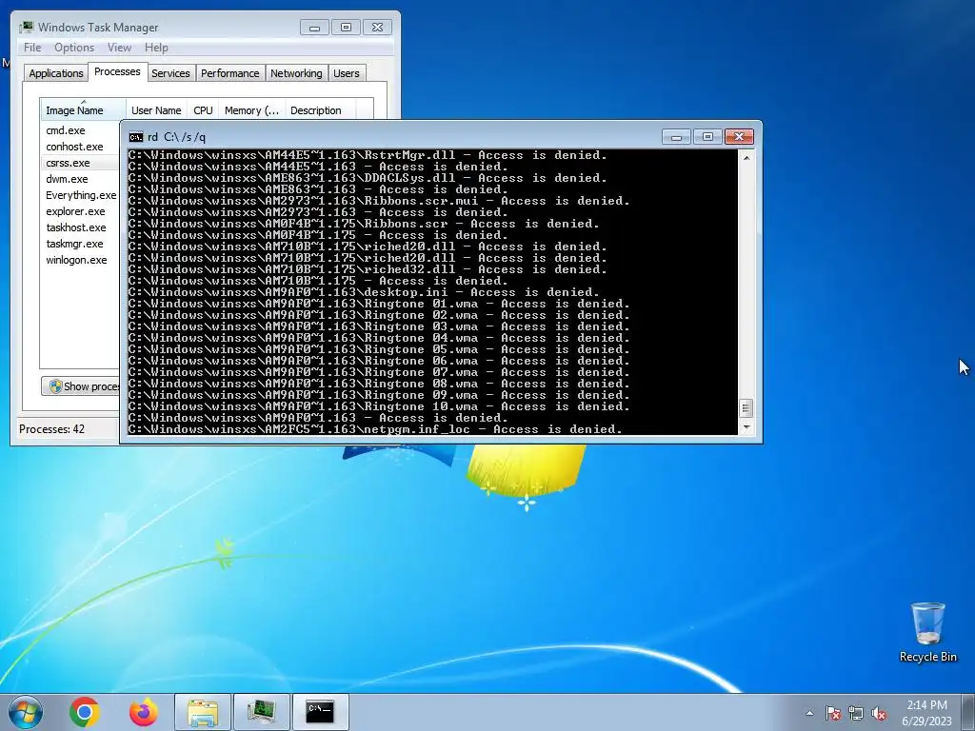Viewport: 975px width, 731px height.
Task: Close the Windows Task Manager window
Action: pos(377,28)
